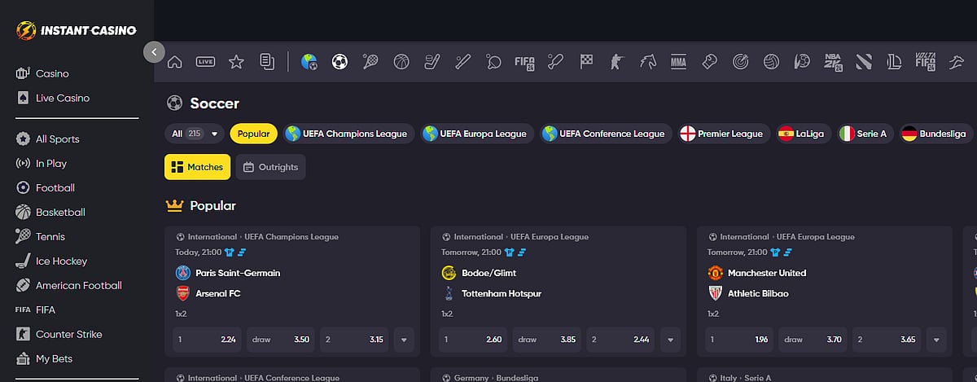This screenshot has width=977, height=382.
Task: Filter by UEFA Conference League
Action: (x=607, y=134)
